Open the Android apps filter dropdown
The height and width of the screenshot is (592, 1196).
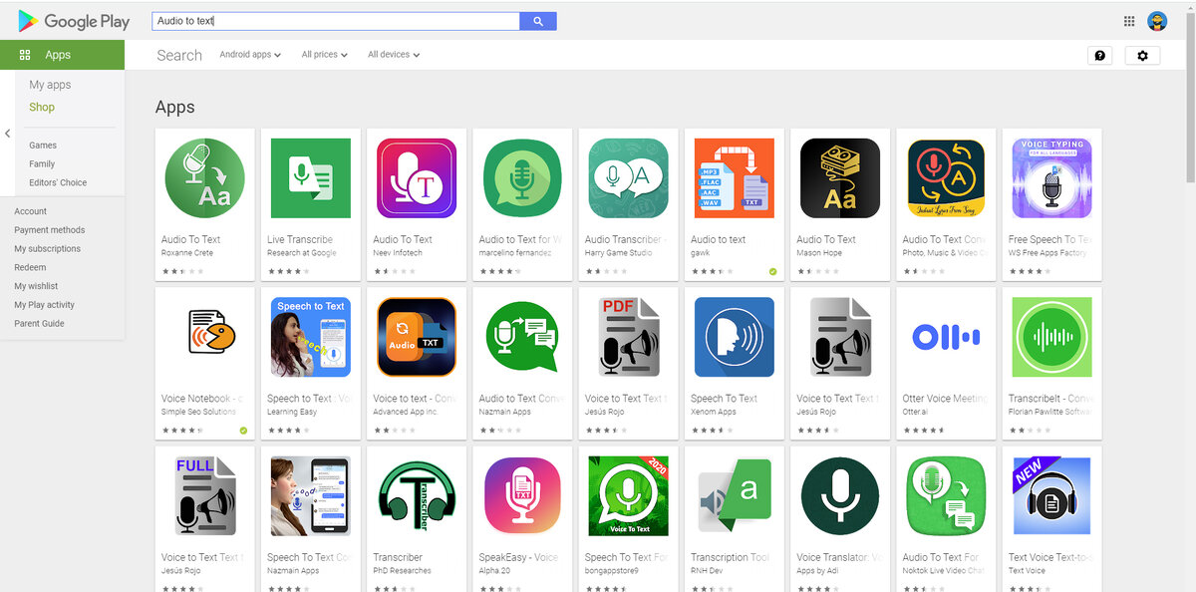point(248,55)
